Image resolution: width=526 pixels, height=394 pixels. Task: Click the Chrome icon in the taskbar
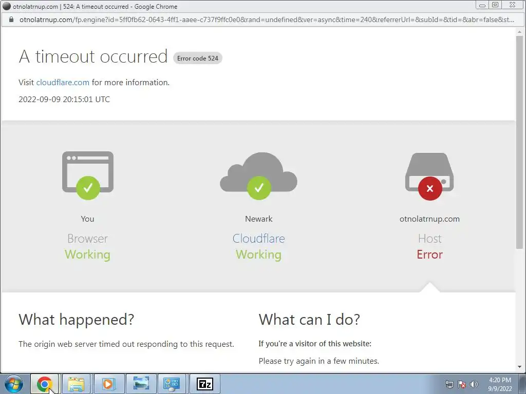(45, 384)
